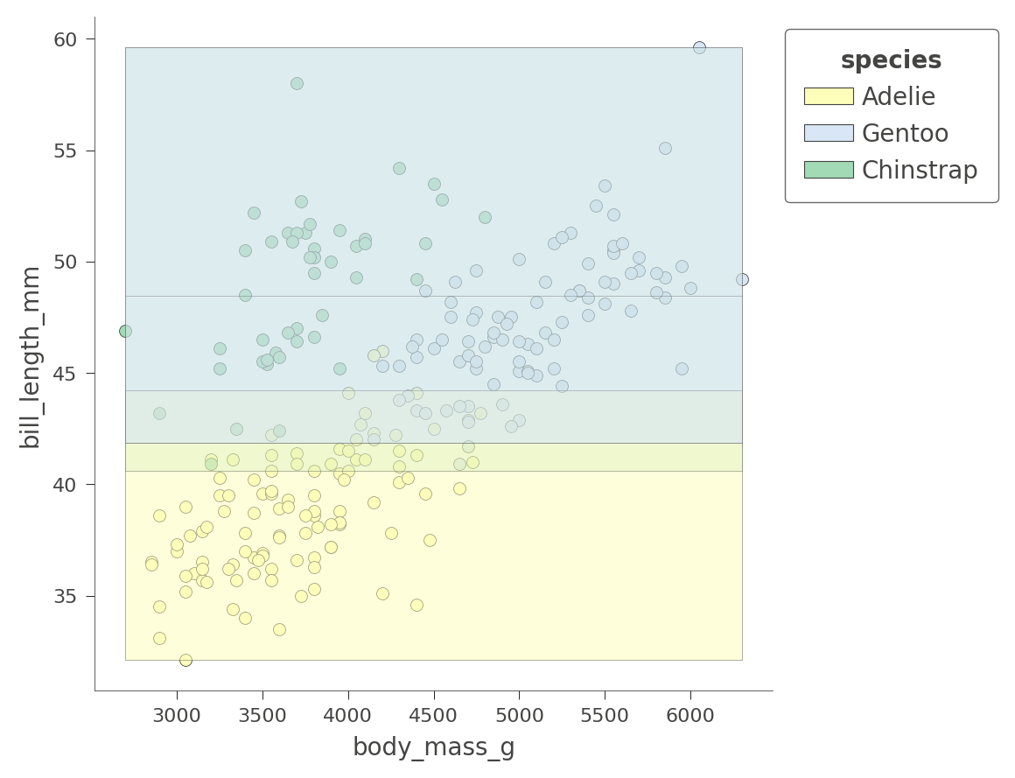Select the Adelie legend label text

click(898, 97)
